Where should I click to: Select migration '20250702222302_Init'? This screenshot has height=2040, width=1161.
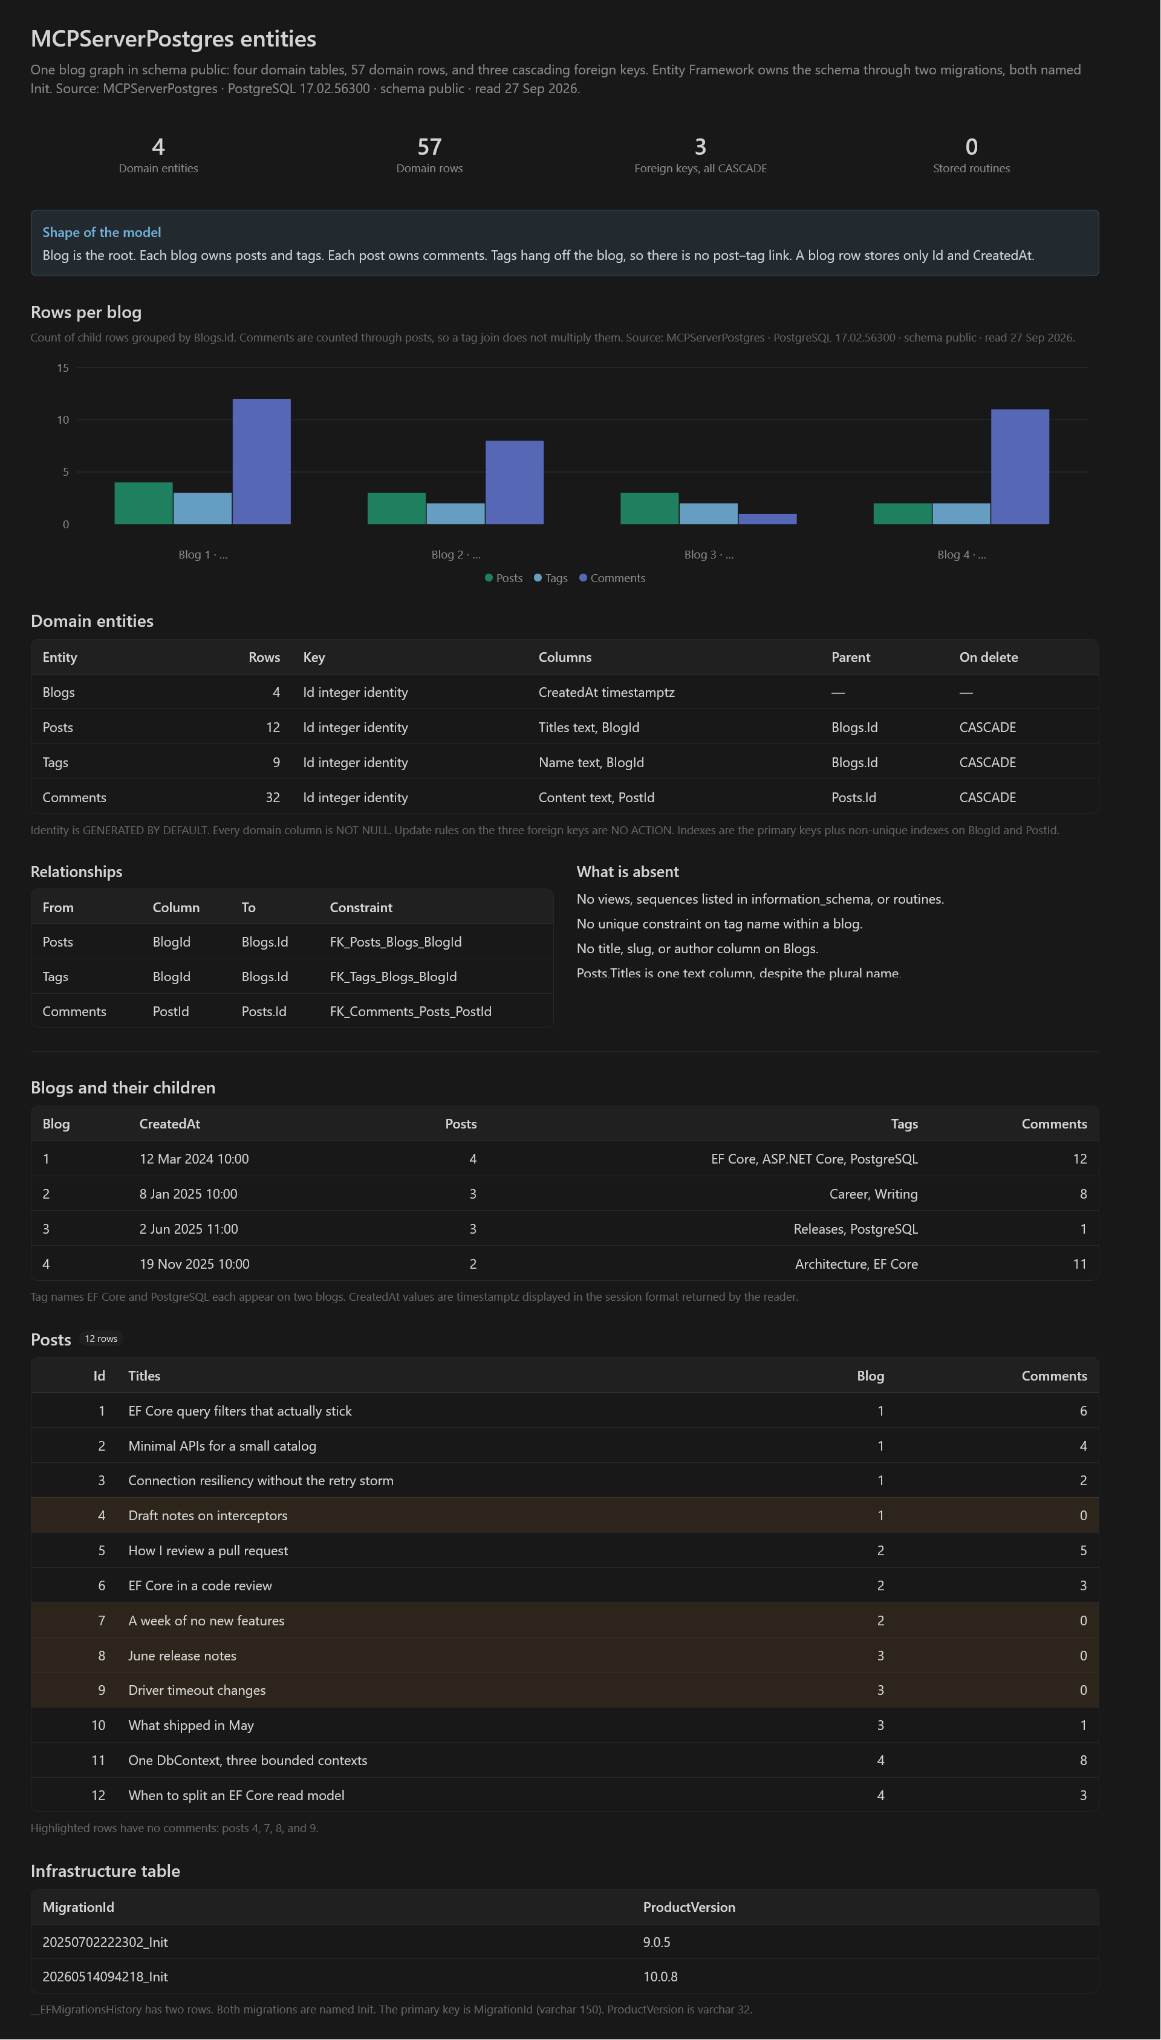click(x=105, y=1943)
